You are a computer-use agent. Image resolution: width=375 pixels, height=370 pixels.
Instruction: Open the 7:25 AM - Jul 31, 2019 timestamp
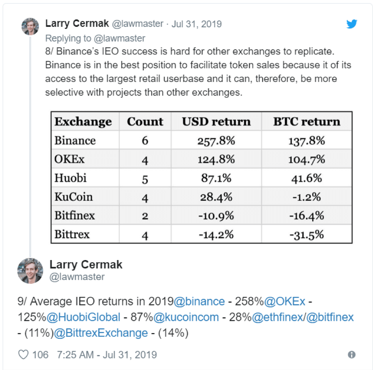(107, 355)
